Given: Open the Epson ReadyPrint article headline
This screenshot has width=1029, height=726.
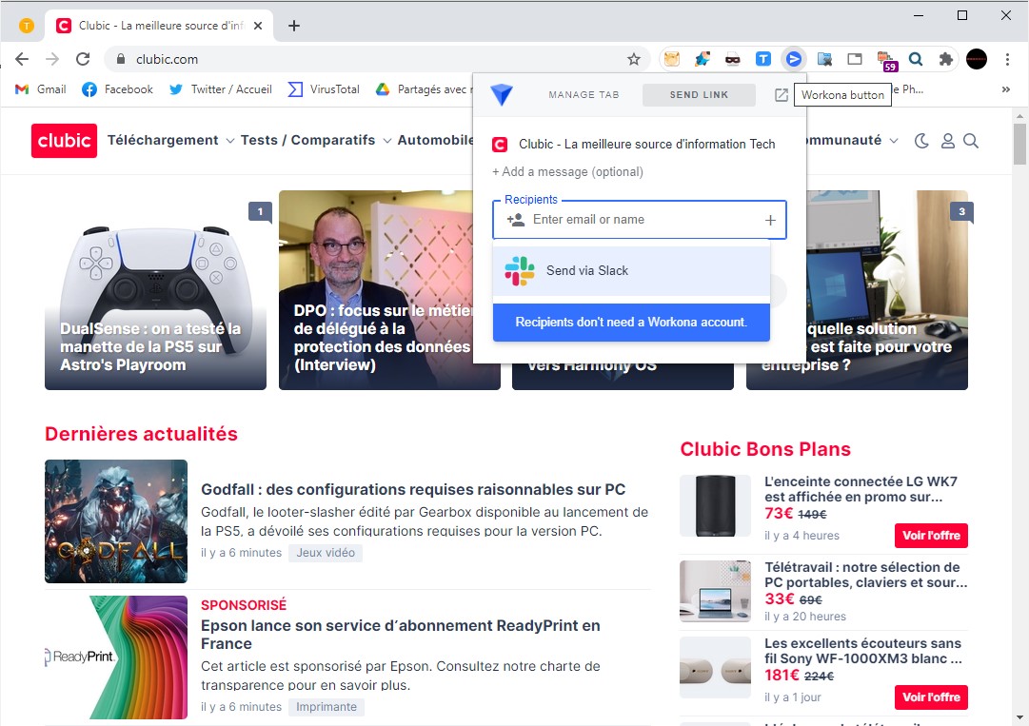Looking at the screenshot, I should [401, 635].
